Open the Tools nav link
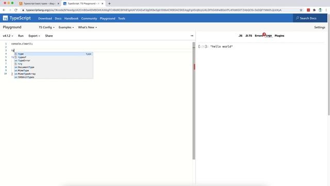330x186 pixels. (x=122, y=19)
